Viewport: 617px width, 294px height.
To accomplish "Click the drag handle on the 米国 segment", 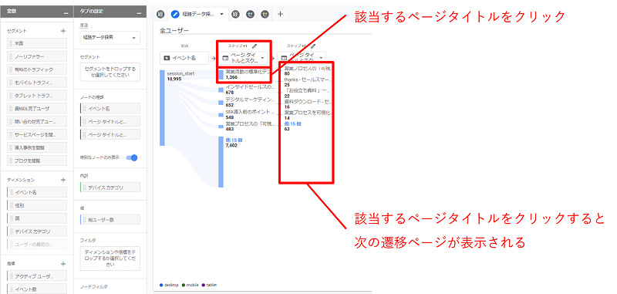I will (11, 43).
